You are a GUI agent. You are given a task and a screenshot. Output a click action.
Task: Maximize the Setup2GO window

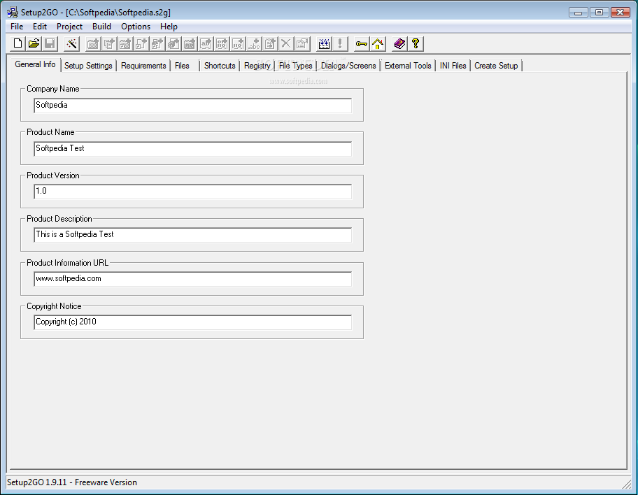[600, 12]
